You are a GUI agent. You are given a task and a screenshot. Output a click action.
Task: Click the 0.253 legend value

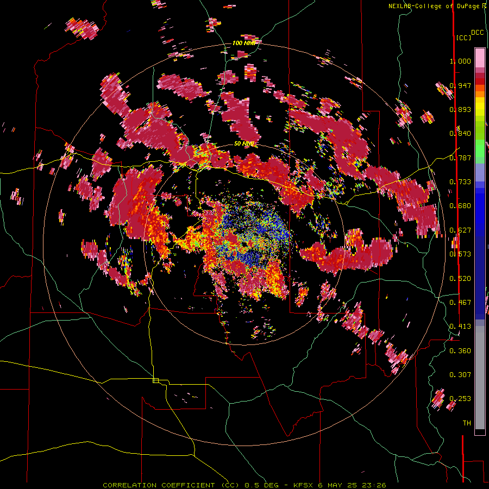pos(460,399)
